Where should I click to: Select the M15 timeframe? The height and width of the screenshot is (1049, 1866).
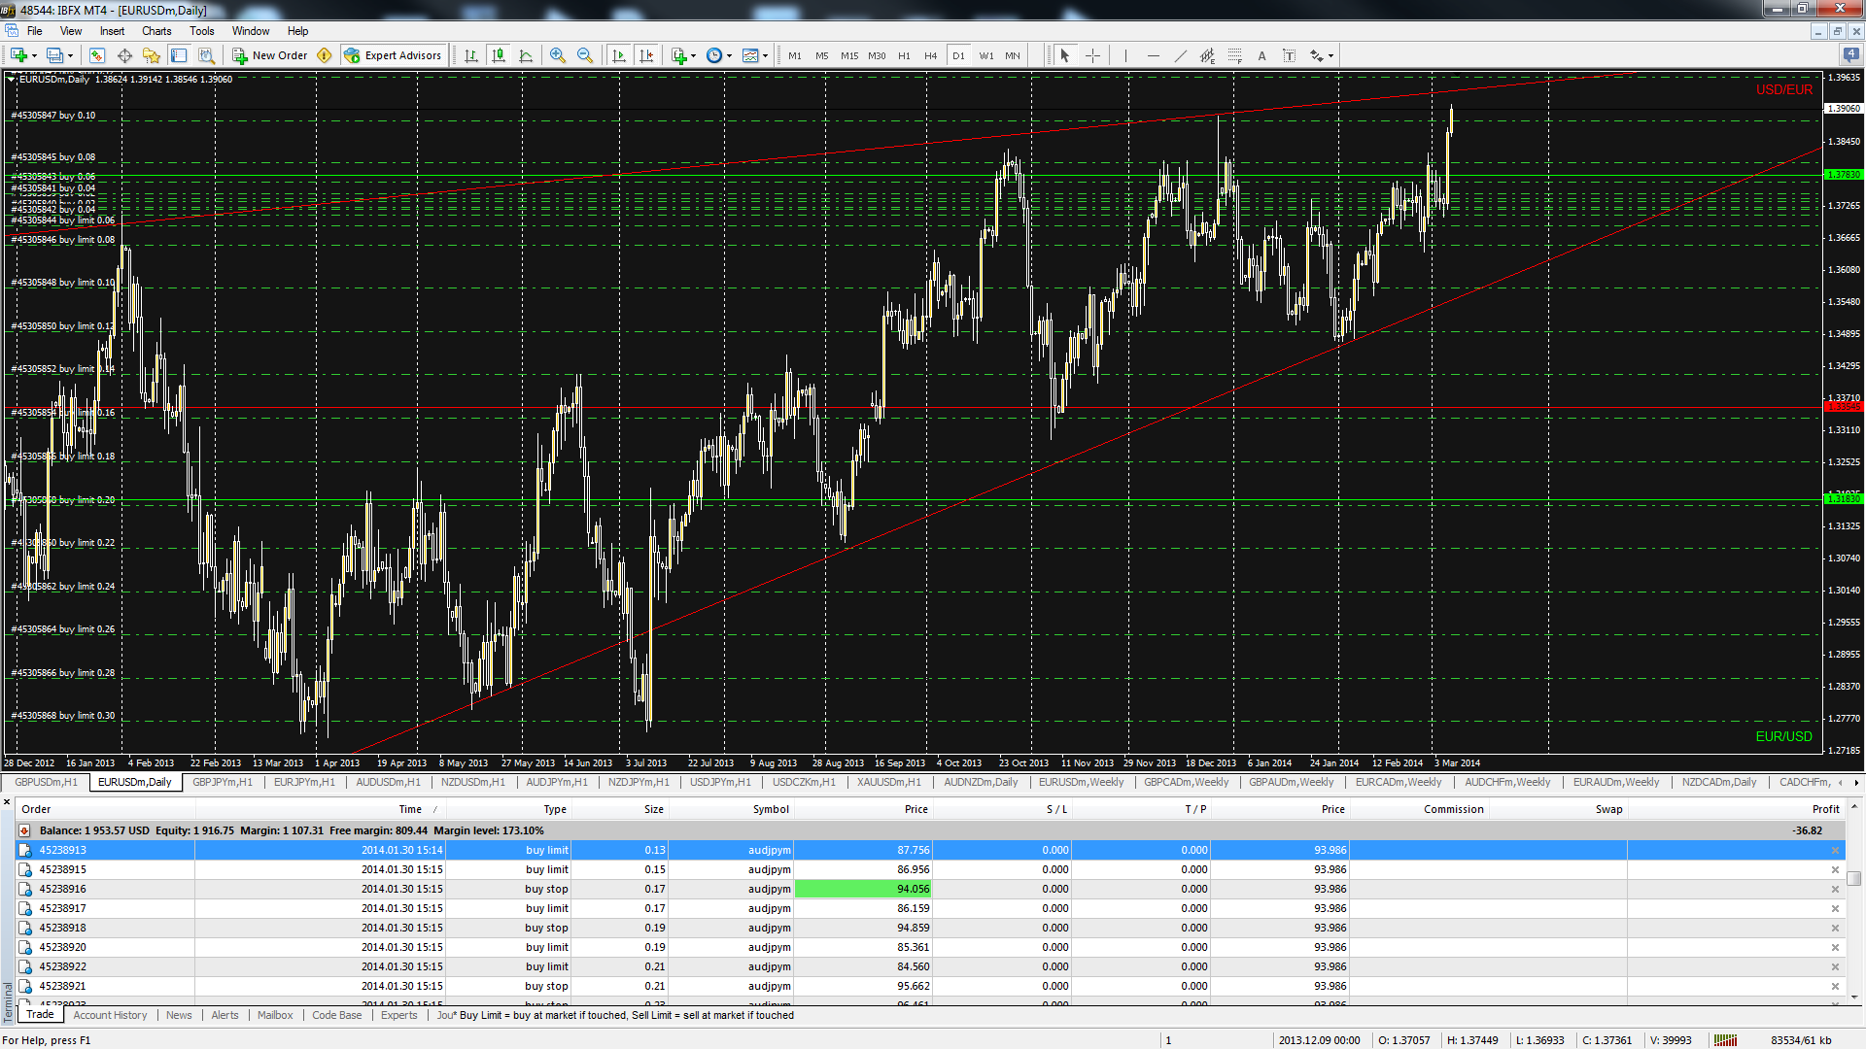coord(849,55)
